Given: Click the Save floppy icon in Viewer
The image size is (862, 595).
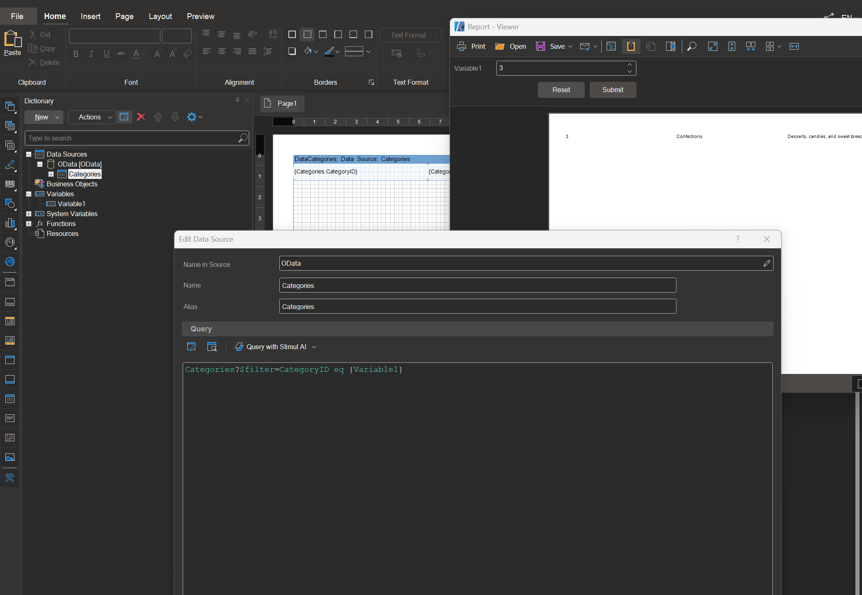Looking at the screenshot, I should pos(540,46).
